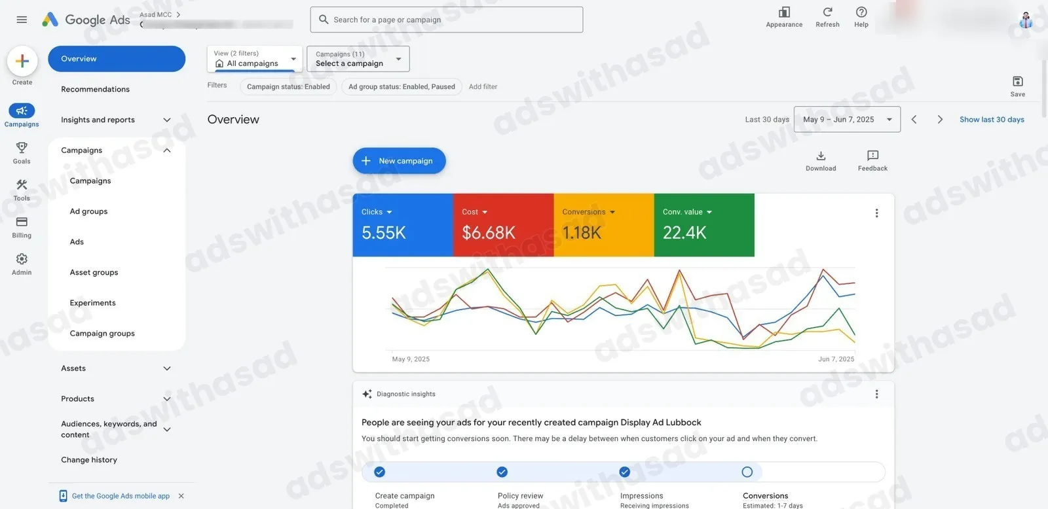Click the search for page or campaign field
The image size is (1048, 509).
[447, 20]
